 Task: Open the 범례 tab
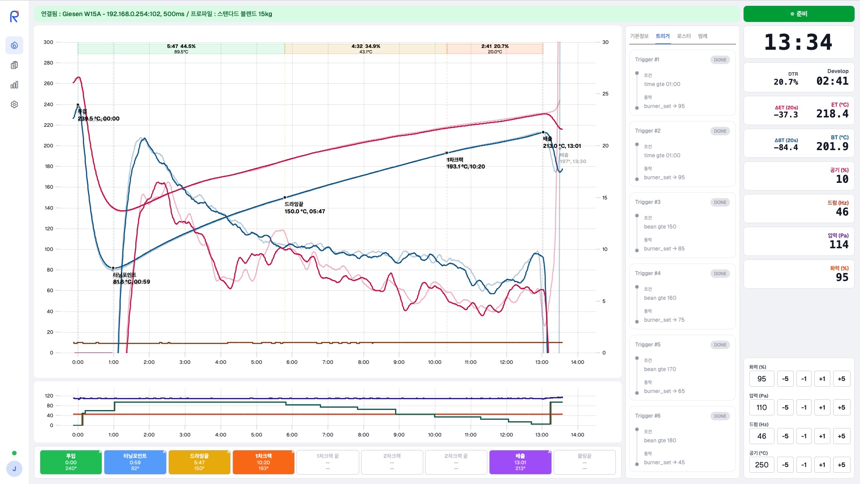point(702,36)
